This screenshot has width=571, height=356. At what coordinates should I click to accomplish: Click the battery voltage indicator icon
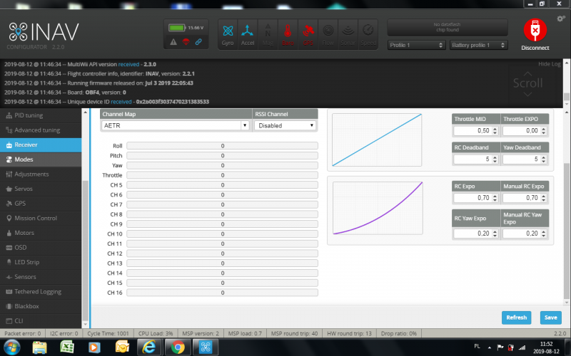pos(177,28)
